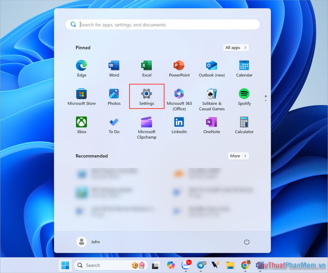
Task: Go to next pinned apps page dot
Action: click(266, 100)
